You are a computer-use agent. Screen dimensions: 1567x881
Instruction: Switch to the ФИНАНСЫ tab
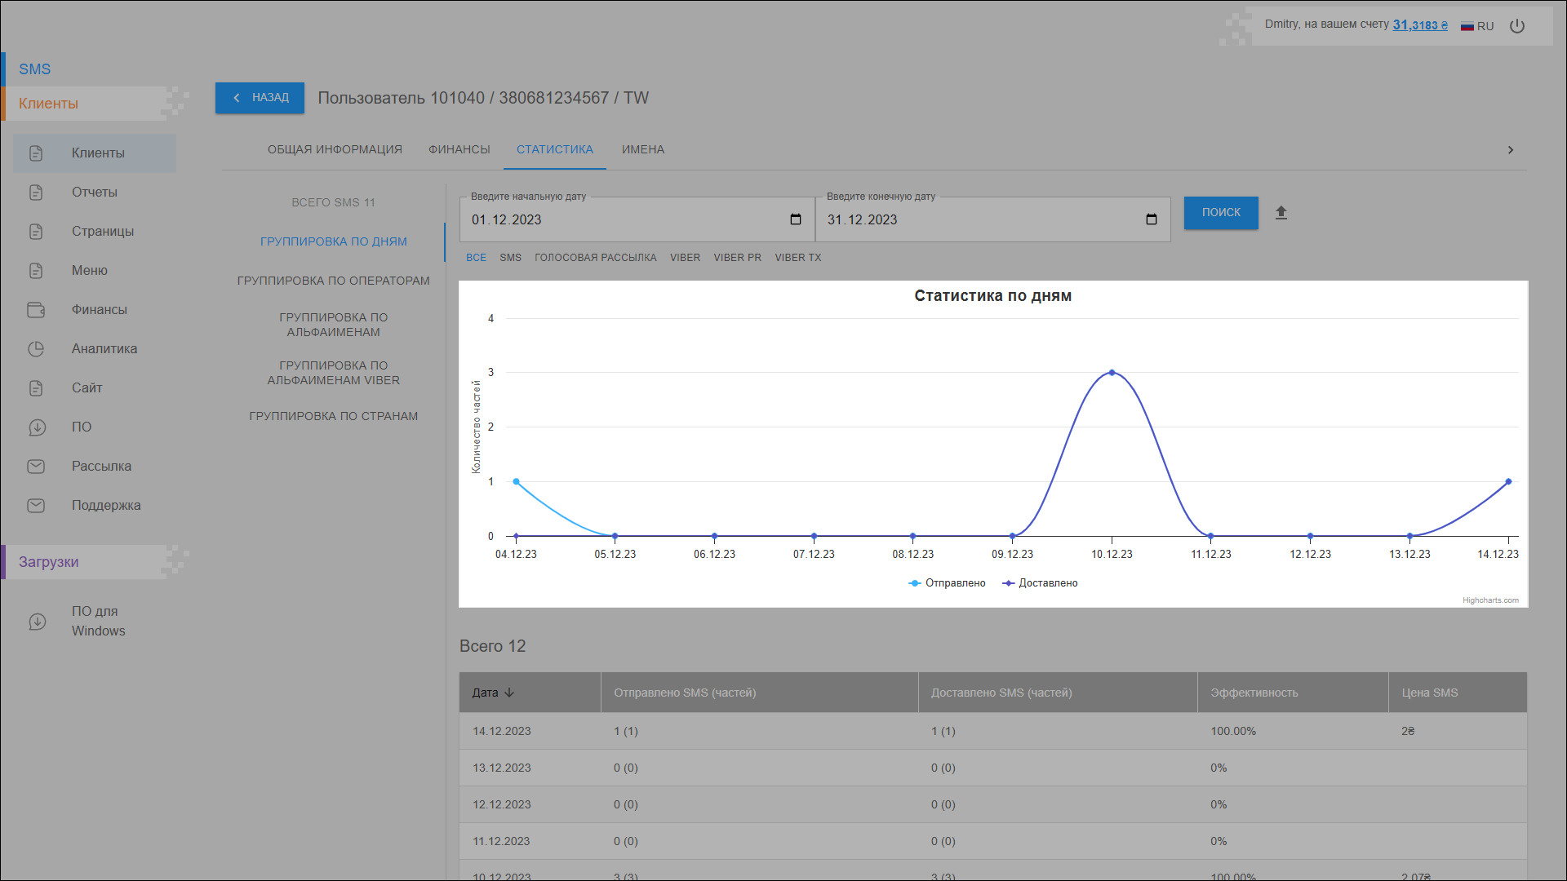point(459,150)
